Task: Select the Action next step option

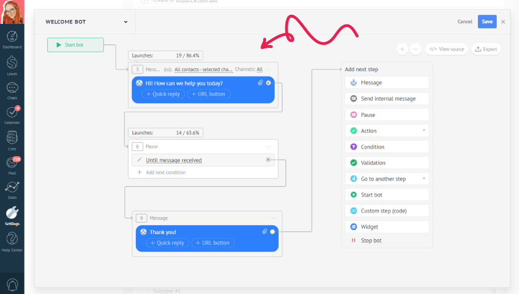Action: tap(387, 131)
